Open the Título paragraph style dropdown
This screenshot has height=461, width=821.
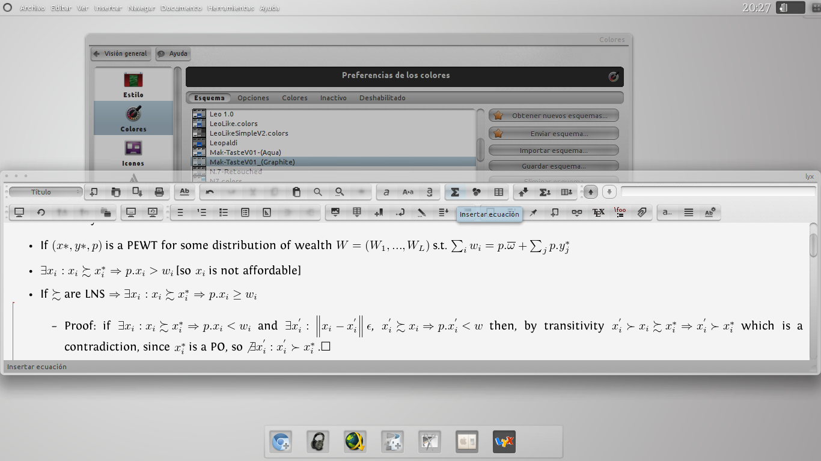(x=46, y=192)
